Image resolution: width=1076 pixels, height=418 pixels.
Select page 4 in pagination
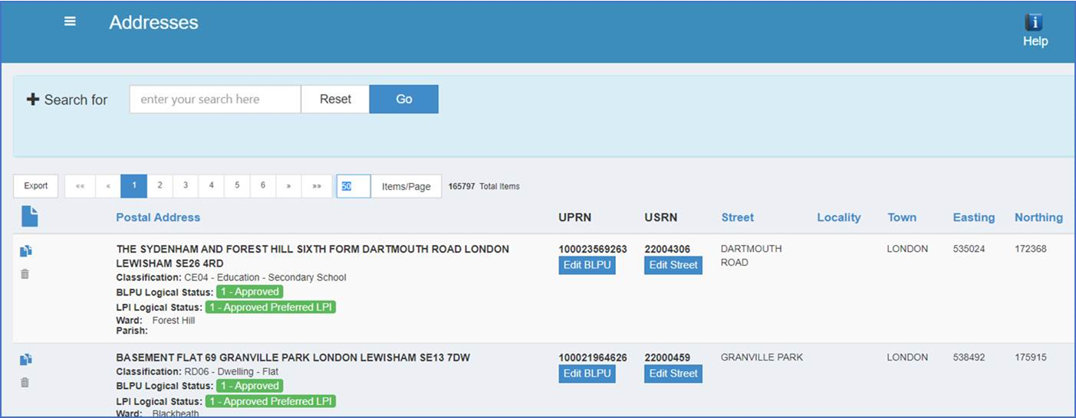coord(211,186)
